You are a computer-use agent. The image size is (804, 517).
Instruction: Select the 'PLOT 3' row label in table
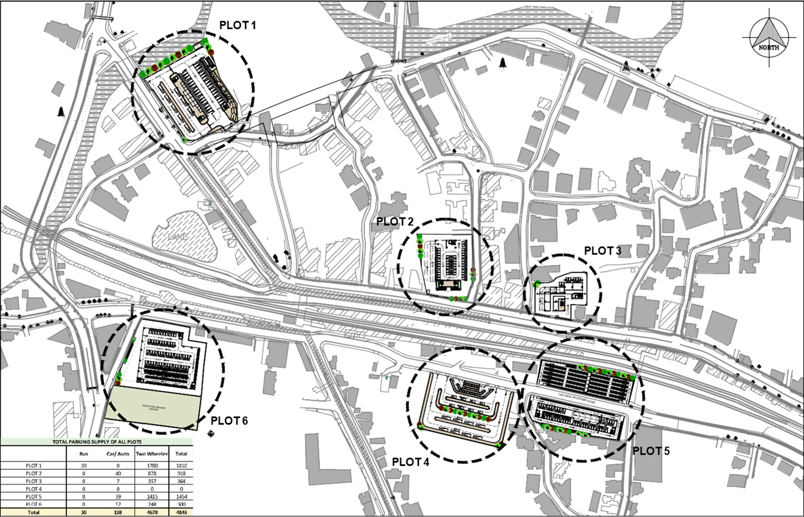point(34,481)
